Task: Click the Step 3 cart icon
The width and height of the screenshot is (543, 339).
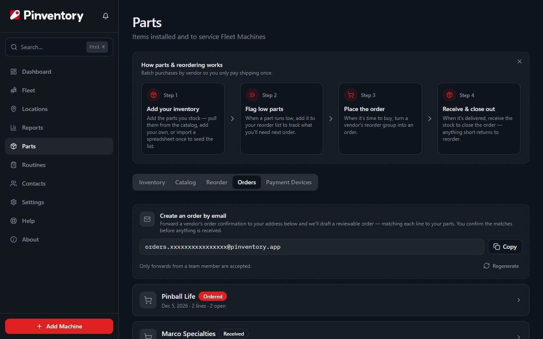Action: point(351,95)
